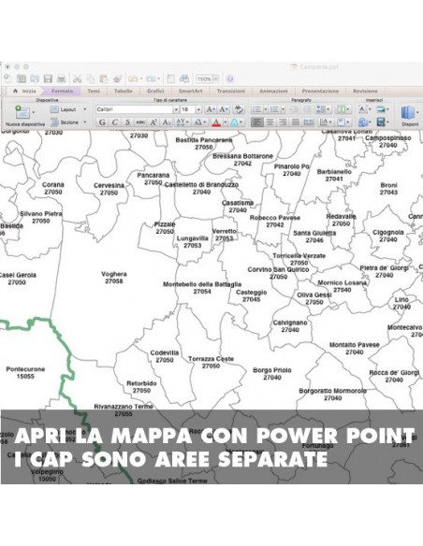Click the Print icon in the toolbar

[x=62, y=79]
